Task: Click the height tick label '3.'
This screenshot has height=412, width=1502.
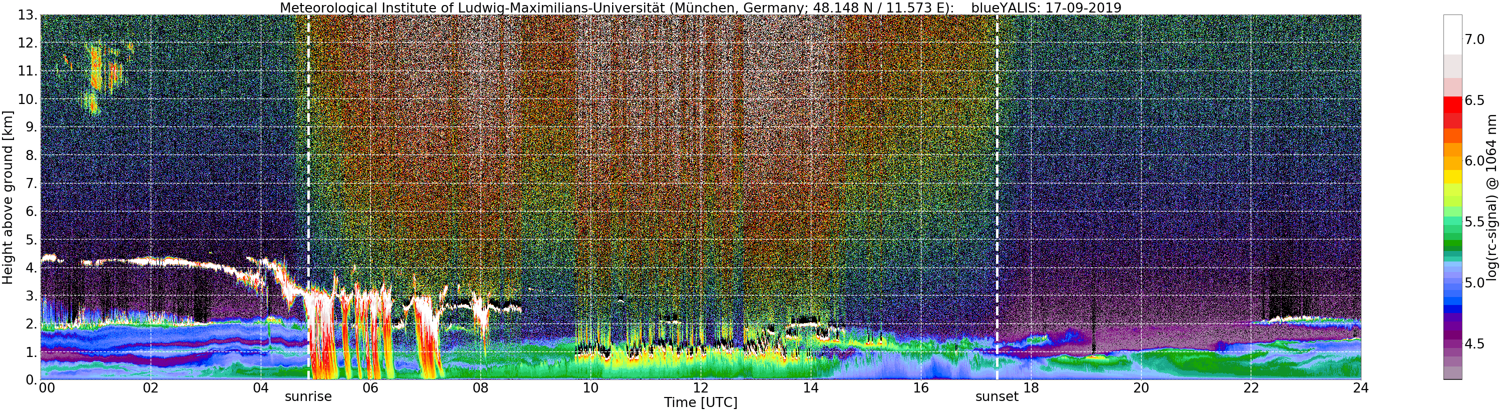Action: (x=32, y=295)
